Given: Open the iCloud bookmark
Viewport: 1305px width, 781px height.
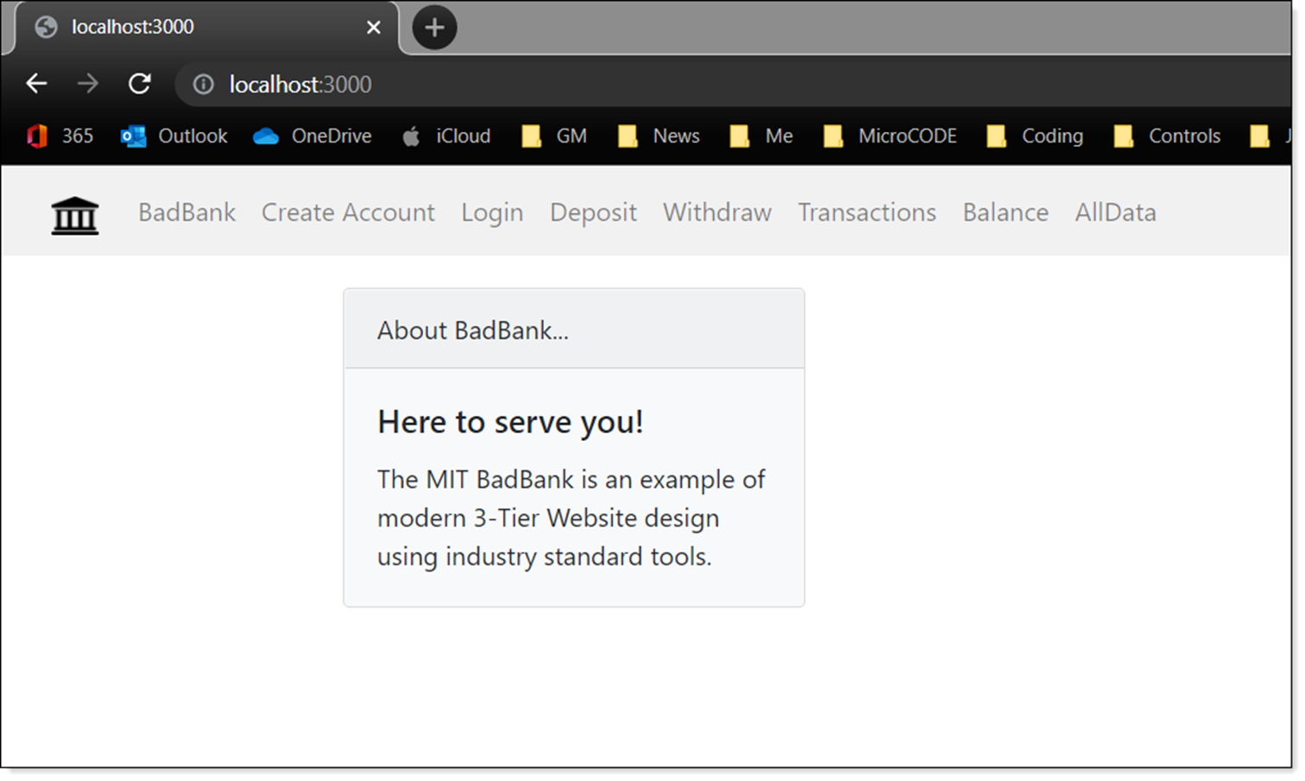Looking at the screenshot, I should (446, 136).
